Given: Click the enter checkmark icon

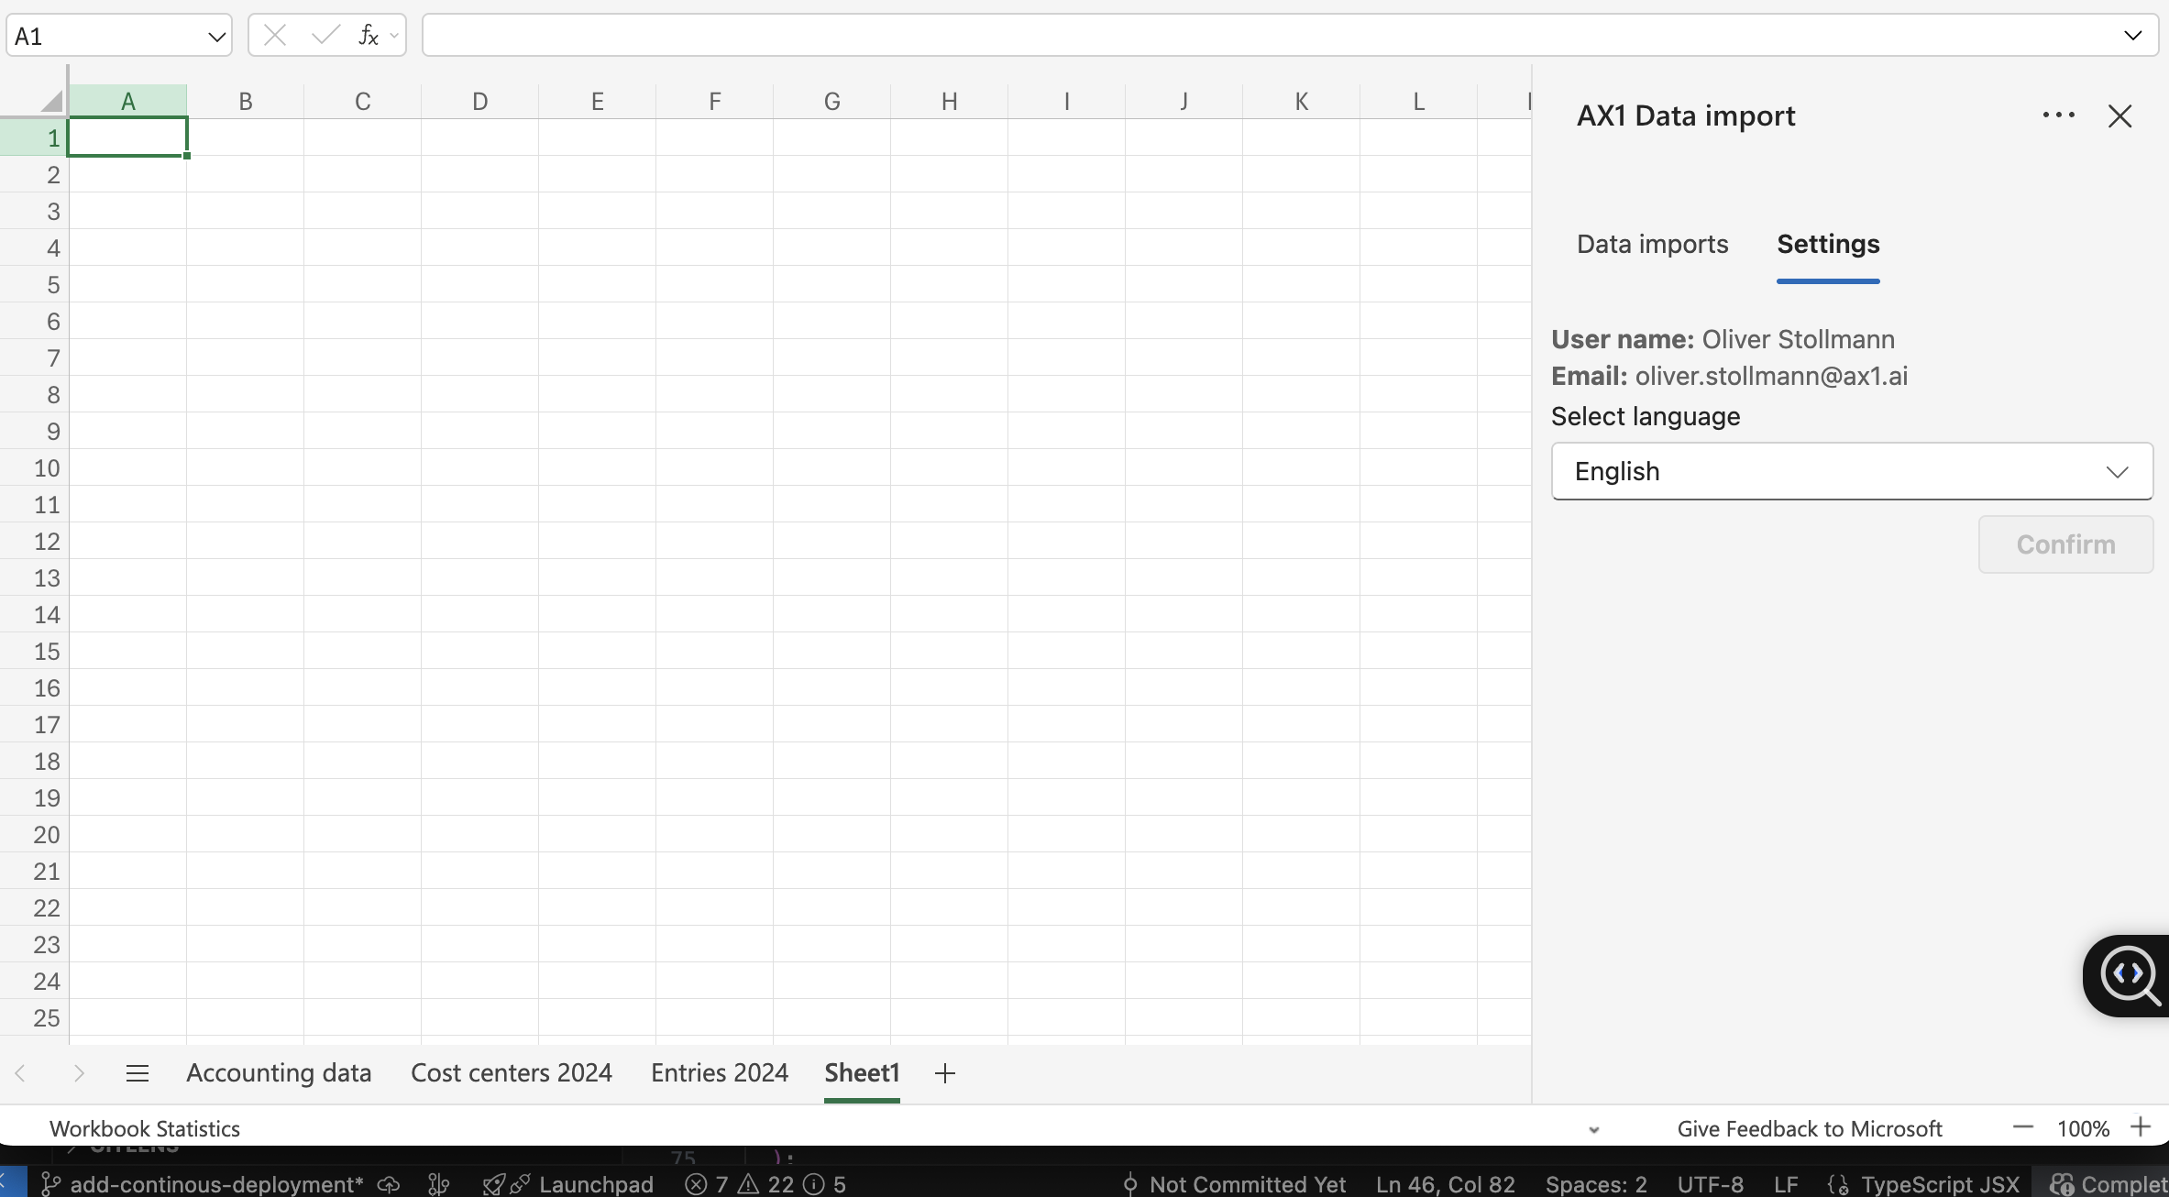Looking at the screenshot, I should click(325, 36).
